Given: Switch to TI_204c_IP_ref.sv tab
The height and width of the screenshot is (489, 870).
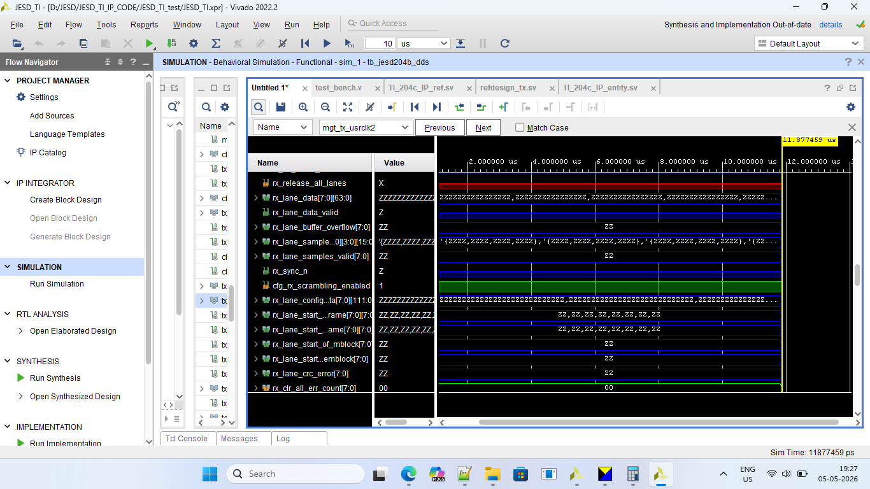Looking at the screenshot, I should point(421,88).
